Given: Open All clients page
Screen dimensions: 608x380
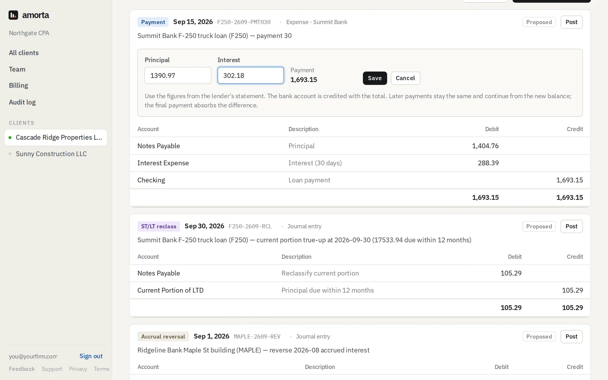Looking at the screenshot, I should 24,53.
